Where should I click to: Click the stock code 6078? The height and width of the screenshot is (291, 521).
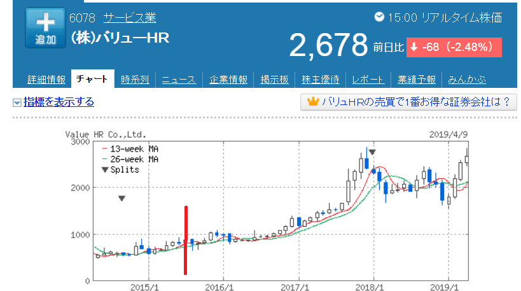point(82,18)
